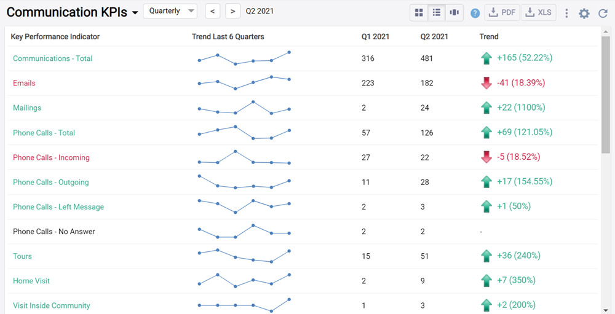The height and width of the screenshot is (314, 615).
Task: Switch to the list view
Action: coord(437,12)
